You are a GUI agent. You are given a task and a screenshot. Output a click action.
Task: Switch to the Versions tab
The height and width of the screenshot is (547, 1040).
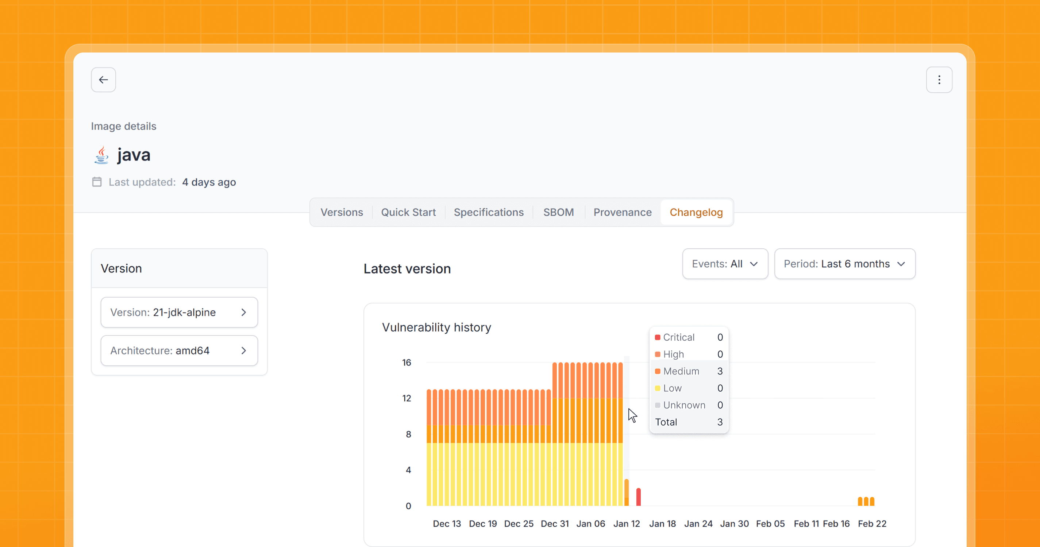[x=342, y=212]
